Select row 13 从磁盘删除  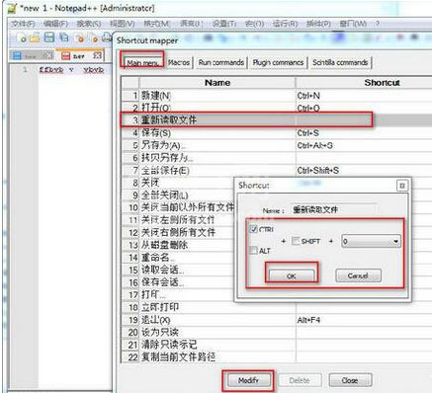(177, 245)
